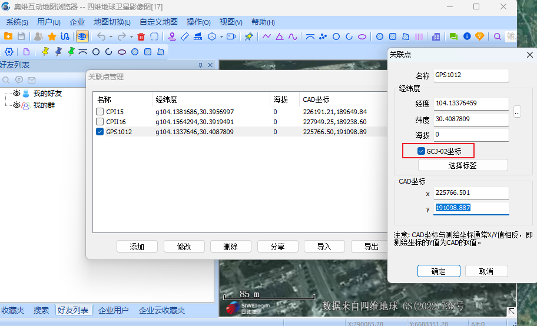Viewport: 537px width, 326px height.
Task: Select the ruler measuring tool icon
Action: [x=185, y=36]
